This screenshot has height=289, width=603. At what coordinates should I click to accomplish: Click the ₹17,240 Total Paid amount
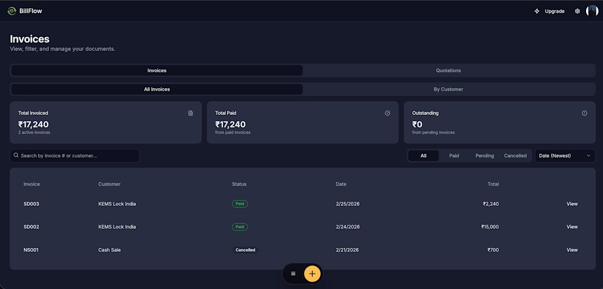pos(230,124)
